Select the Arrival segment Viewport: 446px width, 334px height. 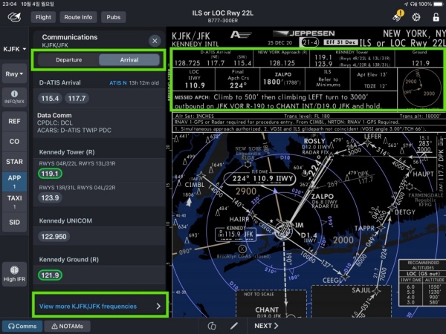(129, 60)
